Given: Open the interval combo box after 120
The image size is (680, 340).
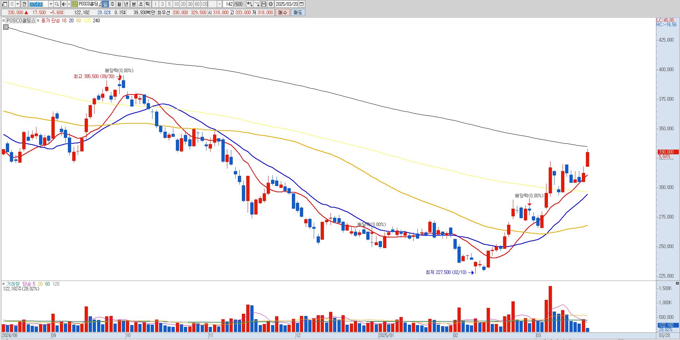Looking at the screenshot, I should 215,4.
